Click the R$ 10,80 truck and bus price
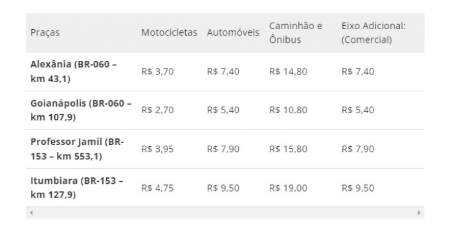 [288, 110]
